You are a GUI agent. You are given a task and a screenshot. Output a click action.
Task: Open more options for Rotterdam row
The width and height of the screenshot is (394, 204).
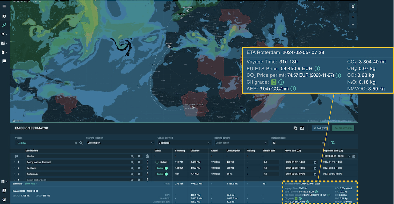pyautogui.click(x=147, y=174)
